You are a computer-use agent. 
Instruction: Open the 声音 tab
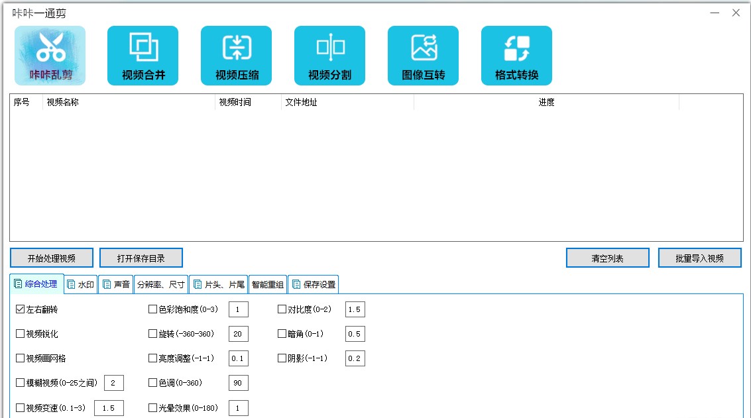[115, 285]
